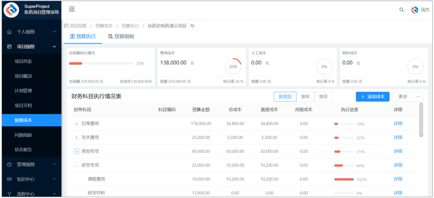434x198 pixels.
Task: Expand the 其他专项 row
Action: [x=76, y=151]
